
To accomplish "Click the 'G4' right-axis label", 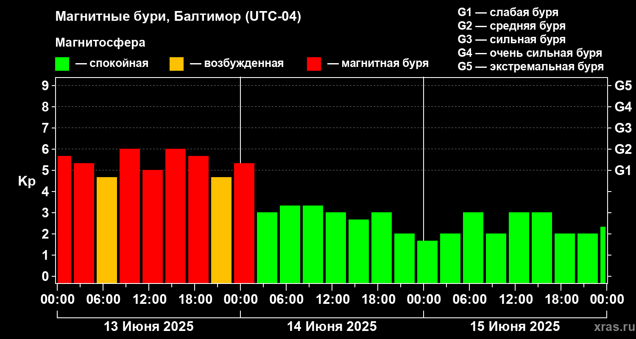I will [x=623, y=107].
